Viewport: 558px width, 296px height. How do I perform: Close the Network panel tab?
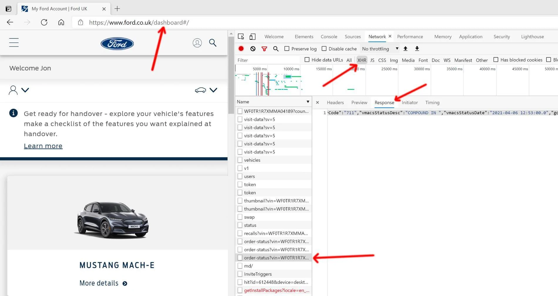(390, 36)
